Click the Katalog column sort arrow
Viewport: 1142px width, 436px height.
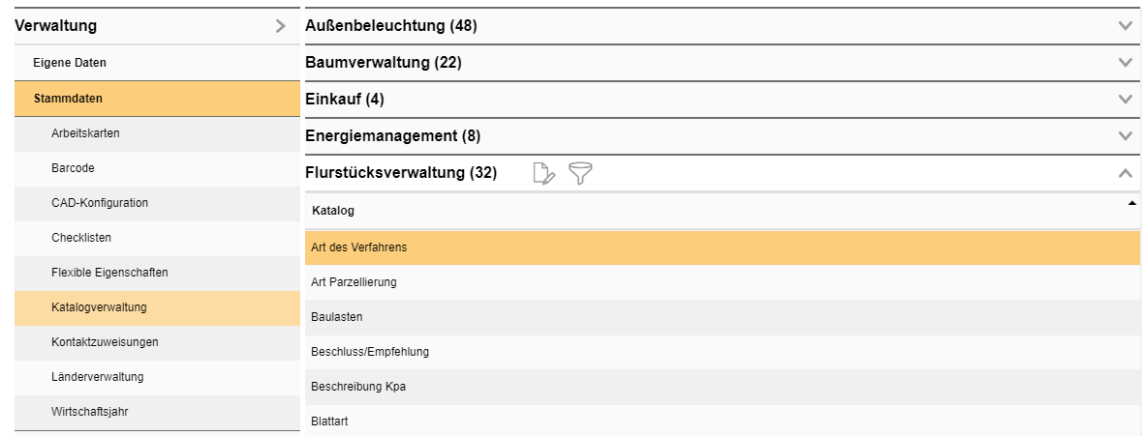pyautogui.click(x=1131, y=204)
